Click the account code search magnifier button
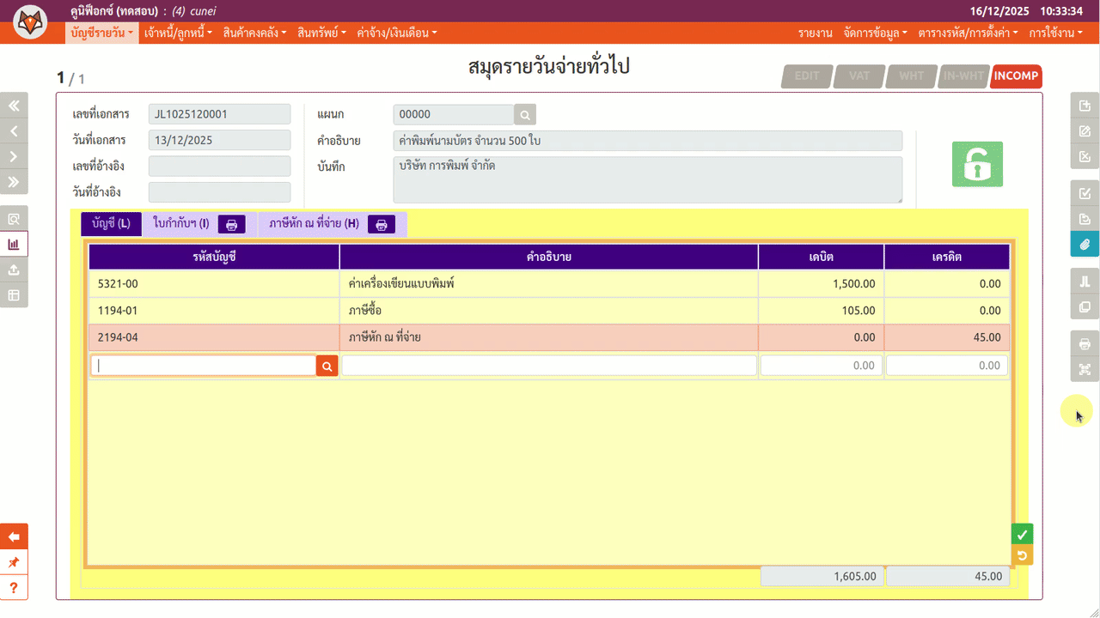Viewport: 1100px width, 618px height. pos(327,366)
